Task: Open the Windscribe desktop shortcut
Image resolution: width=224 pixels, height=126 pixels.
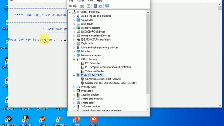Action: click(8, 121)
